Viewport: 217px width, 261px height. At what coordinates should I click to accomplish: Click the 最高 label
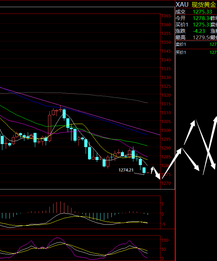pyautogui.click(x=180, y=38)
